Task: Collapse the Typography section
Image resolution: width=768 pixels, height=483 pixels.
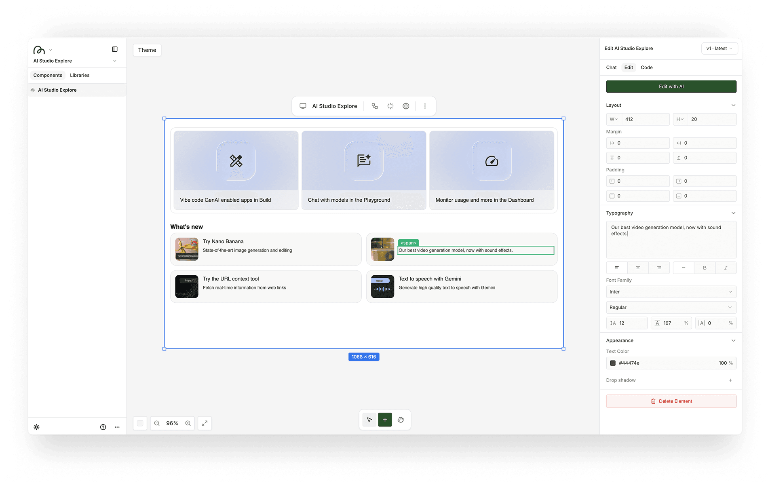Action: coord(733,213)
